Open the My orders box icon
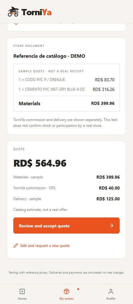 coord(66,291)
